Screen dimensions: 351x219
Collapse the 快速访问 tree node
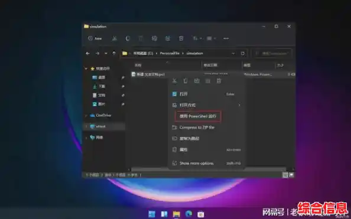[x=86, y=68]
